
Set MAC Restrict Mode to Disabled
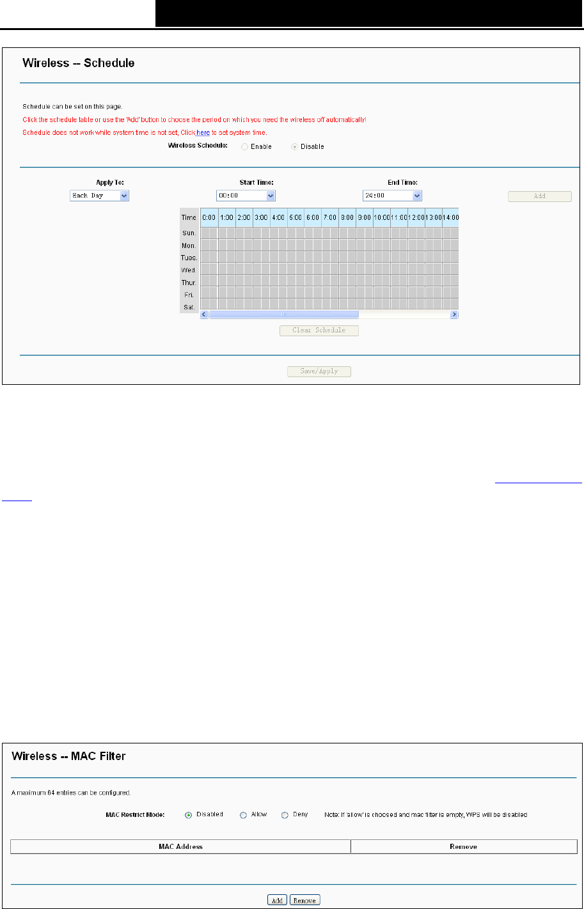[188, 815]
